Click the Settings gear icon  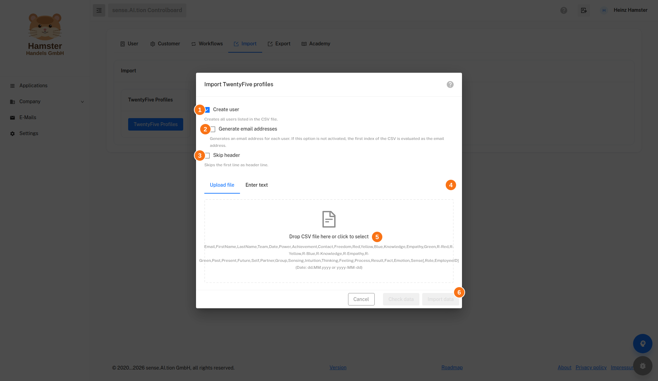pos(12,134)
